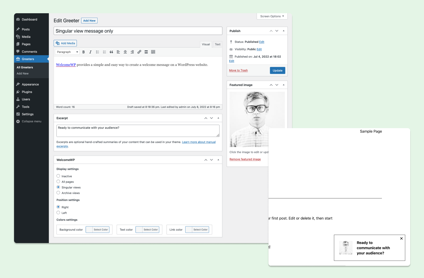Collapse the Excerpt panel
This screenshot has height=278, width=424.
pos(218,118)
